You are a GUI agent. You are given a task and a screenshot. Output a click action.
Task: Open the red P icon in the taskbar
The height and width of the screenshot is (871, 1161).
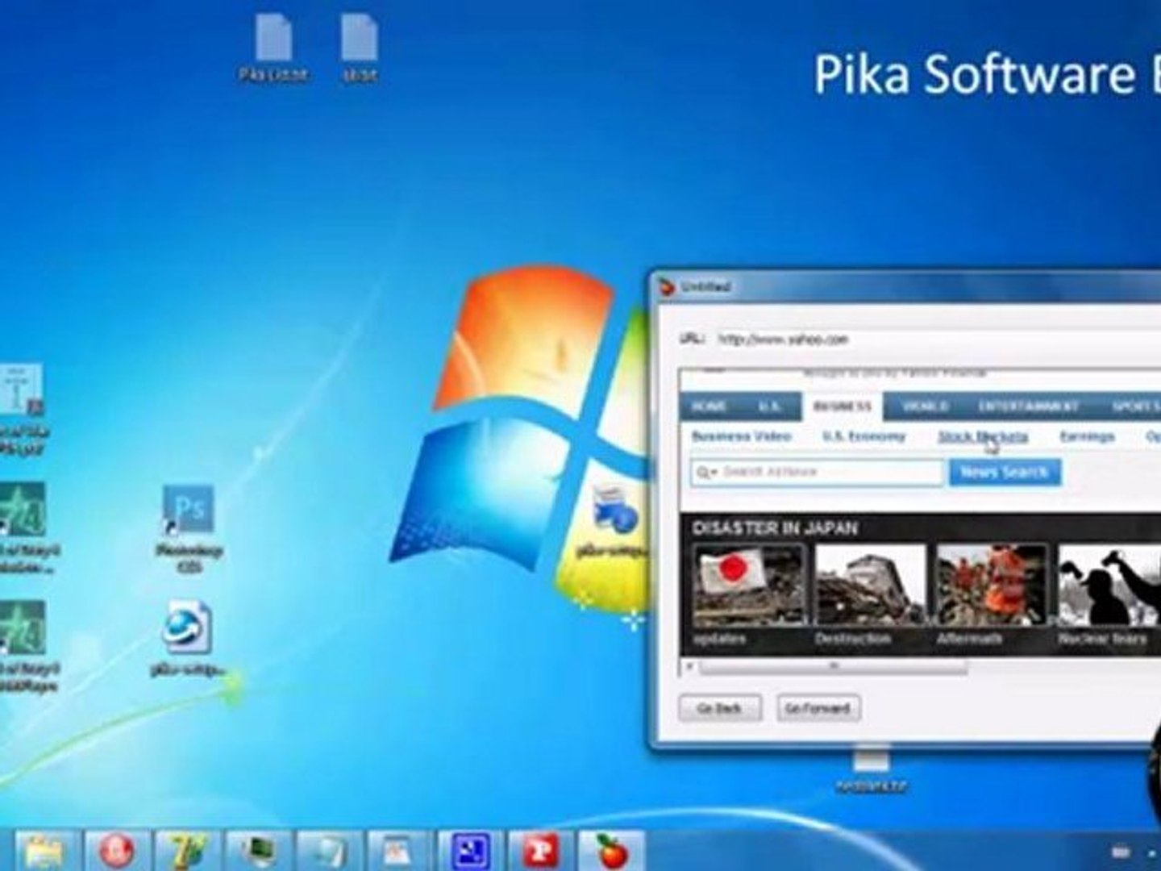coord(539,850)
